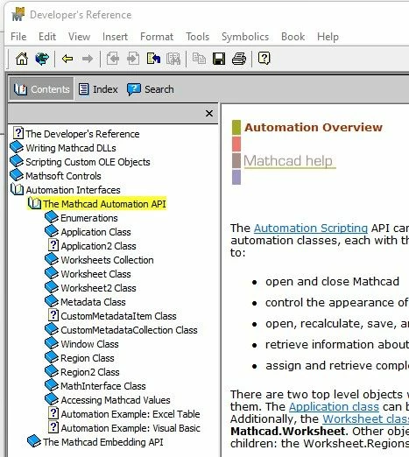Open the Format menu
This screenshot has width=409, height=457.
tap(157, 37)
